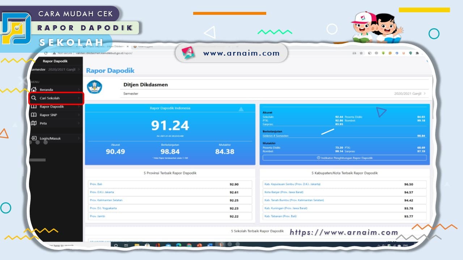Click the Kemdikbud logo beside Ditjen Dikdasmen
This screenshot has height=260, width=463.
pyautogui.click(x=95, y=87)
